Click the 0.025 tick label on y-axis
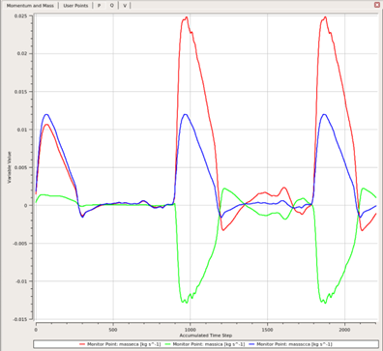The height and width of the screenshot is (351, 383). (x=20, y=15)
